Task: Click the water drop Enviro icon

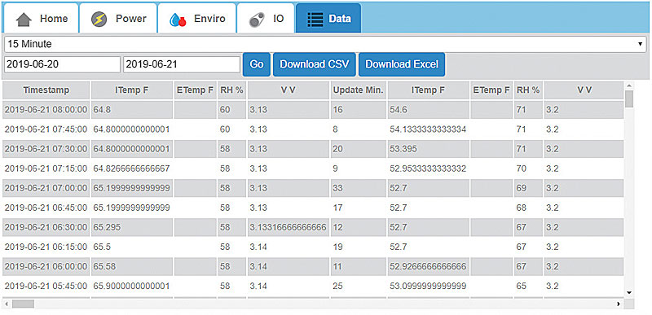Action: point(178,20)
